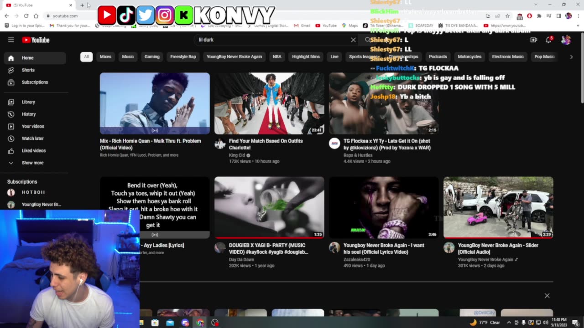Open the Rich Homie Quan Walk Thru thumbnail
The height and width of the screenshot is (328, 584).
(x=155, y=103)
